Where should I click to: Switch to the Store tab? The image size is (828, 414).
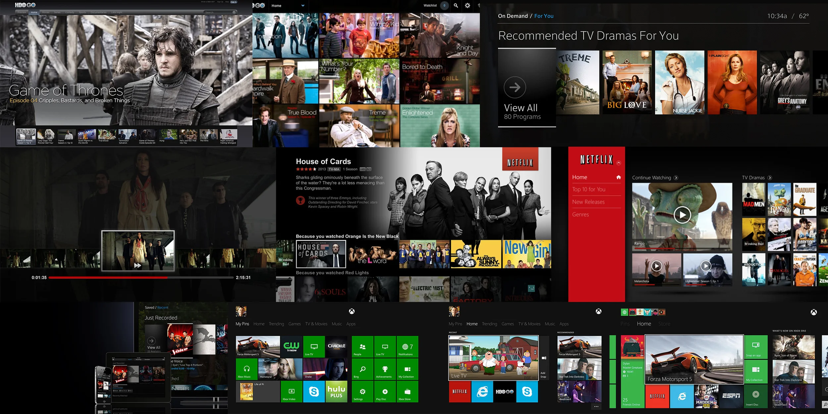(x=664, y=324)
